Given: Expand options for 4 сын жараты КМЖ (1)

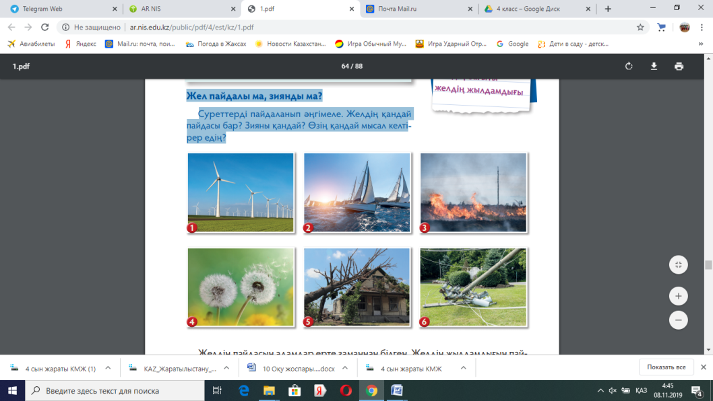Looking at the screenshot, I should point(108,368).
